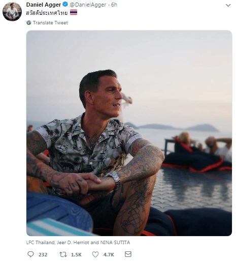
Task: Click the retweet arrows icon
Action: (x=63, y=254)
